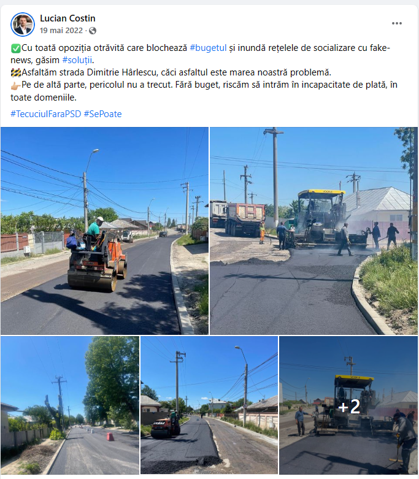Open the Lucian Costin profile name link
419x479 pixels.
tap(67, 18)
